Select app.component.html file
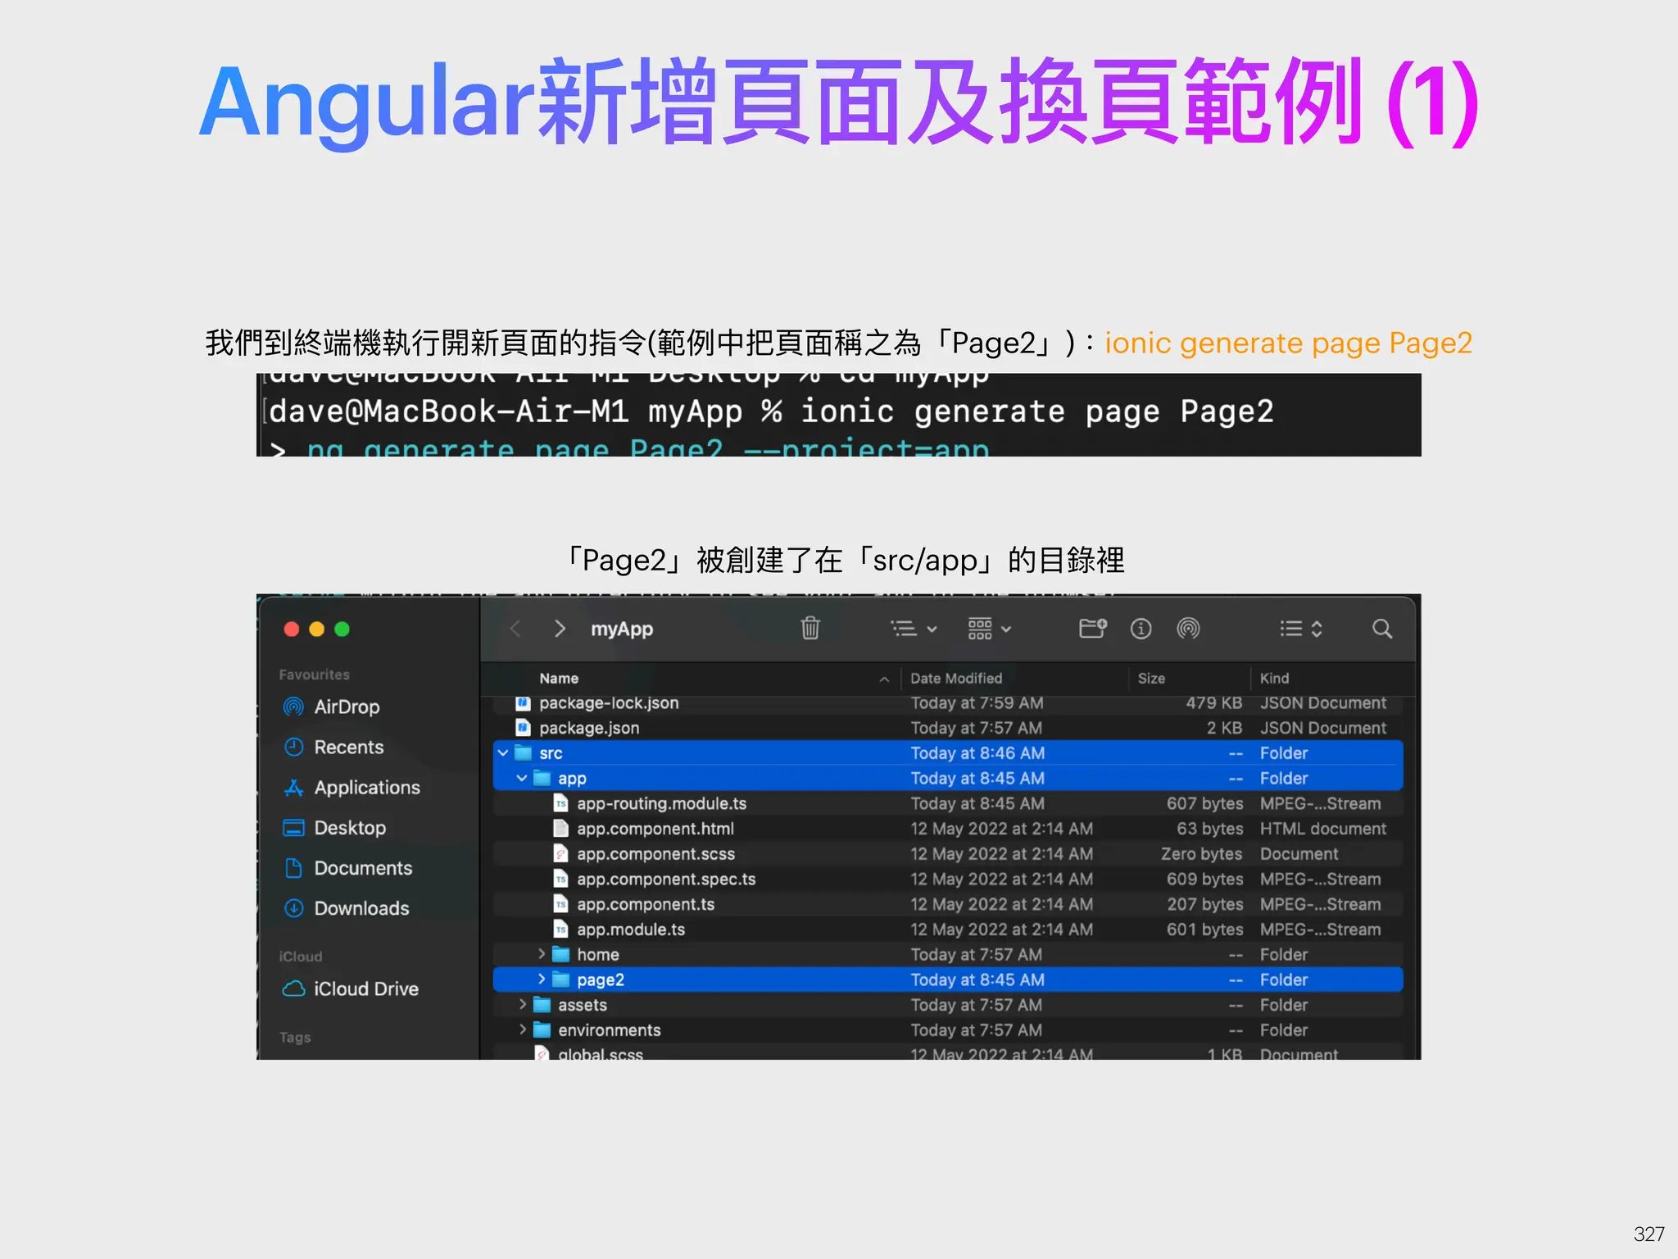Viewport: 1678px width, 1259px height. point(948,829)
